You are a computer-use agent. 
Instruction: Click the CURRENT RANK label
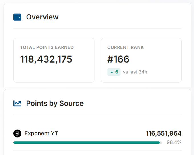click(125, 47)
